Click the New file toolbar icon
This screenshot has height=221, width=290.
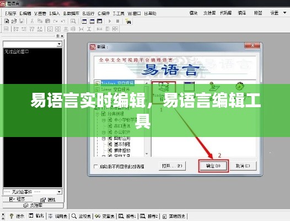coord(7,21)
